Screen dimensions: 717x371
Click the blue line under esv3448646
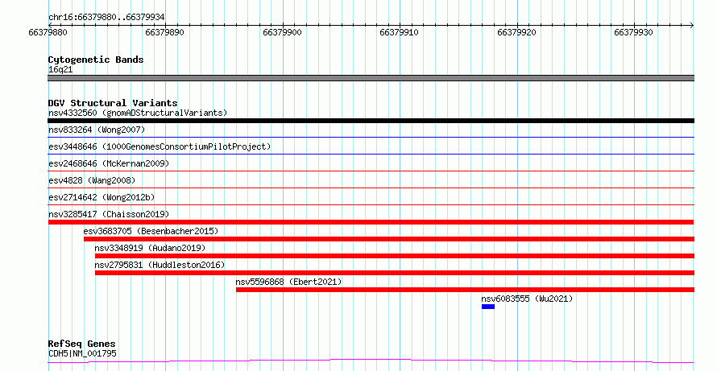tap(371, 154)
